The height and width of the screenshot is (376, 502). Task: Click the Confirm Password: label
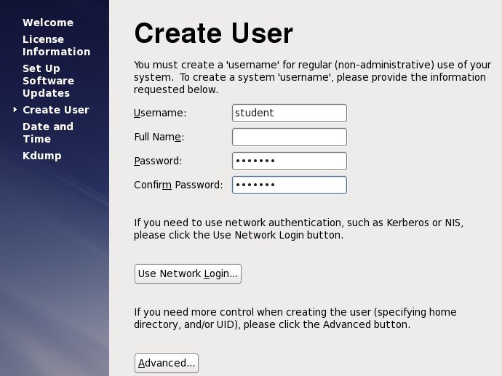pyautogui.click(x=178, y=185)
